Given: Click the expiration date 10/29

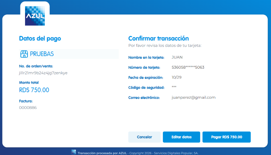Looking at the screenshot, I should coord(177,77).
